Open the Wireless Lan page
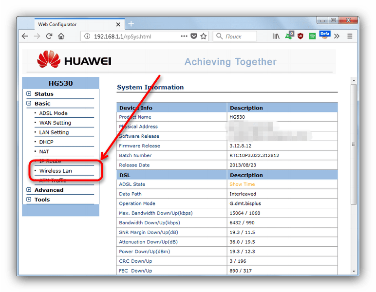 [56, 171]
